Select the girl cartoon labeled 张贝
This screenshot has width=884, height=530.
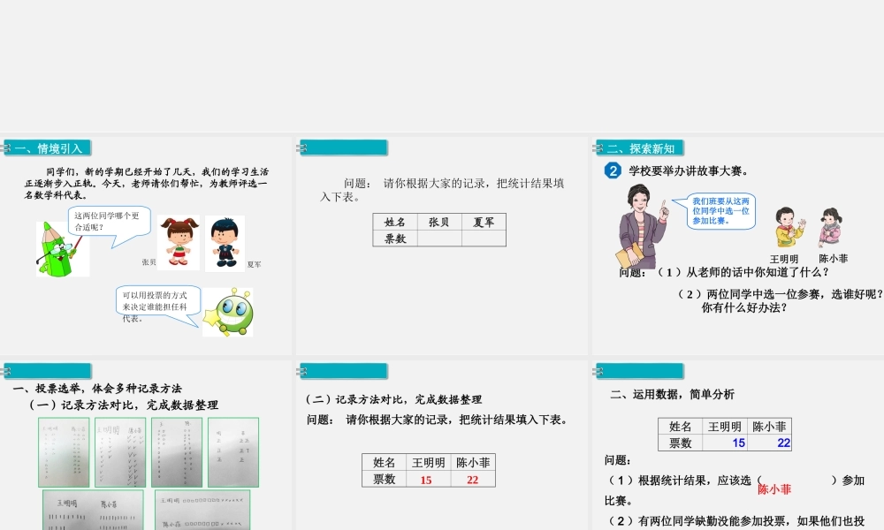tap(177, 242)
